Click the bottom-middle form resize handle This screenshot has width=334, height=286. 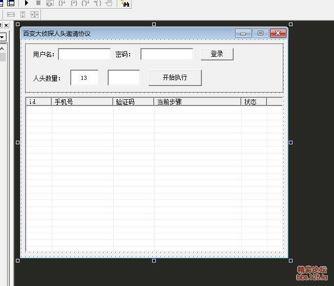coord(154,261)
